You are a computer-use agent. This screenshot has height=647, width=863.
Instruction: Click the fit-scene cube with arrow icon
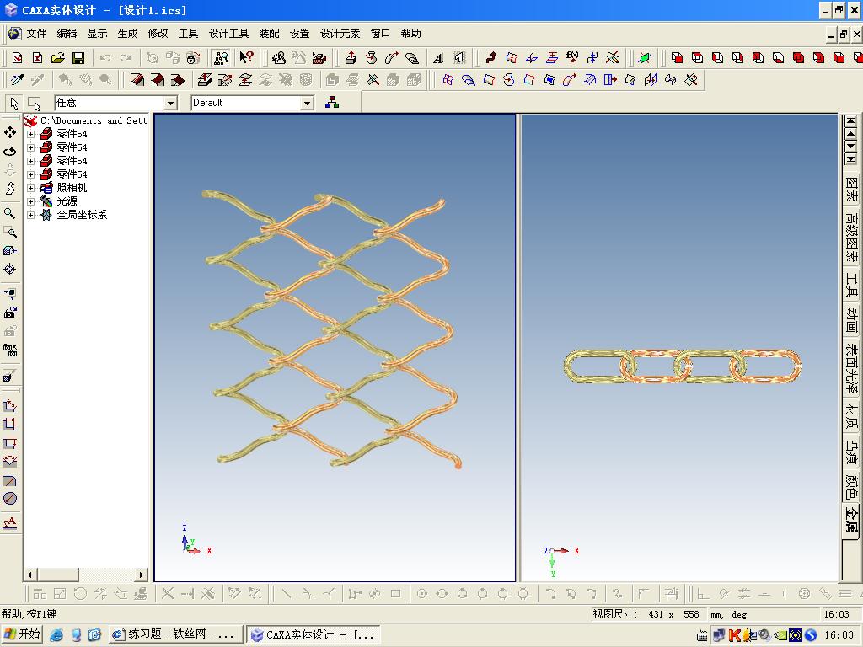10,250
